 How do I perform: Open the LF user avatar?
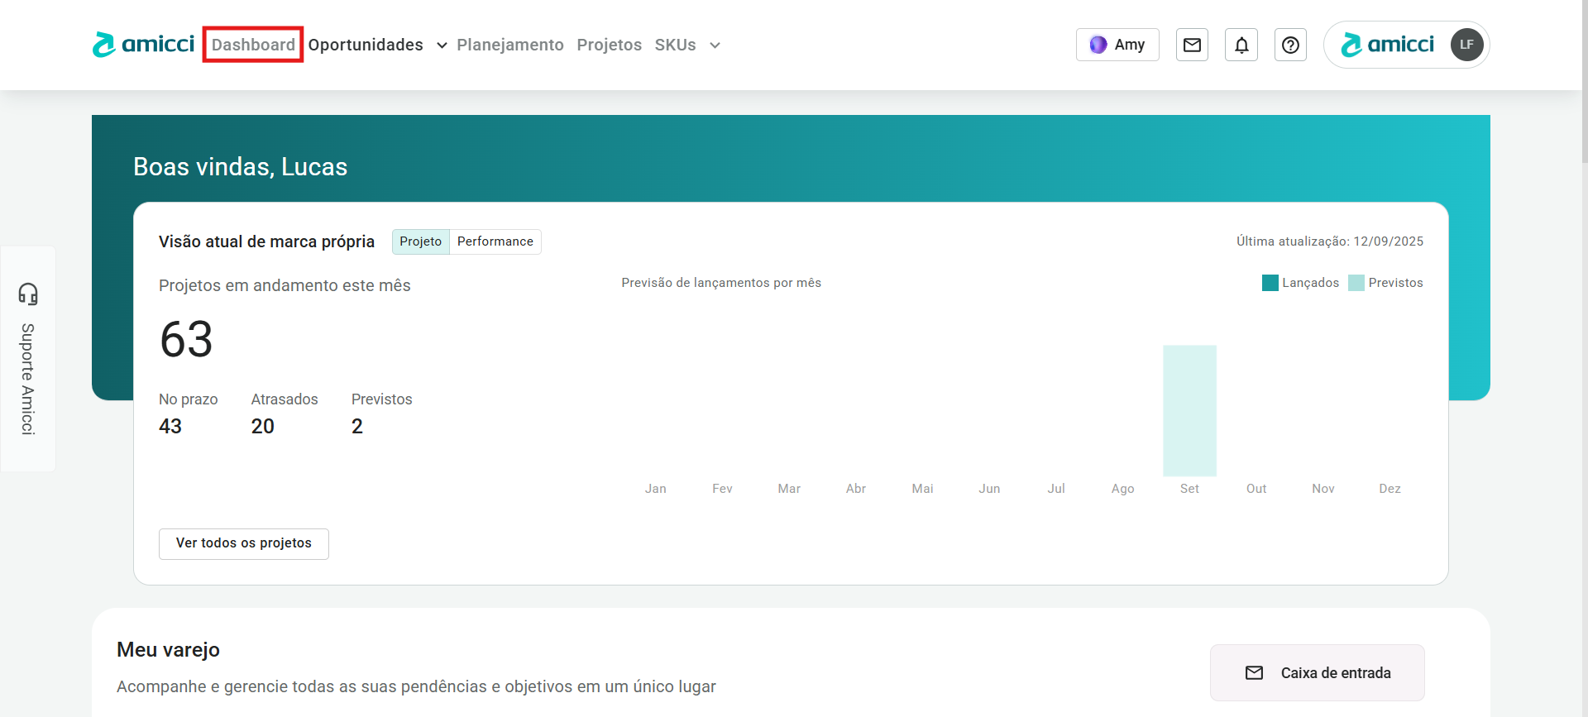click(x=1466, y=45)
